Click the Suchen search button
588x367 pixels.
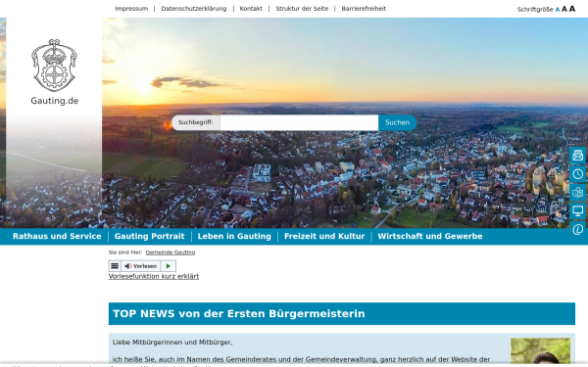tap(397, 122)
